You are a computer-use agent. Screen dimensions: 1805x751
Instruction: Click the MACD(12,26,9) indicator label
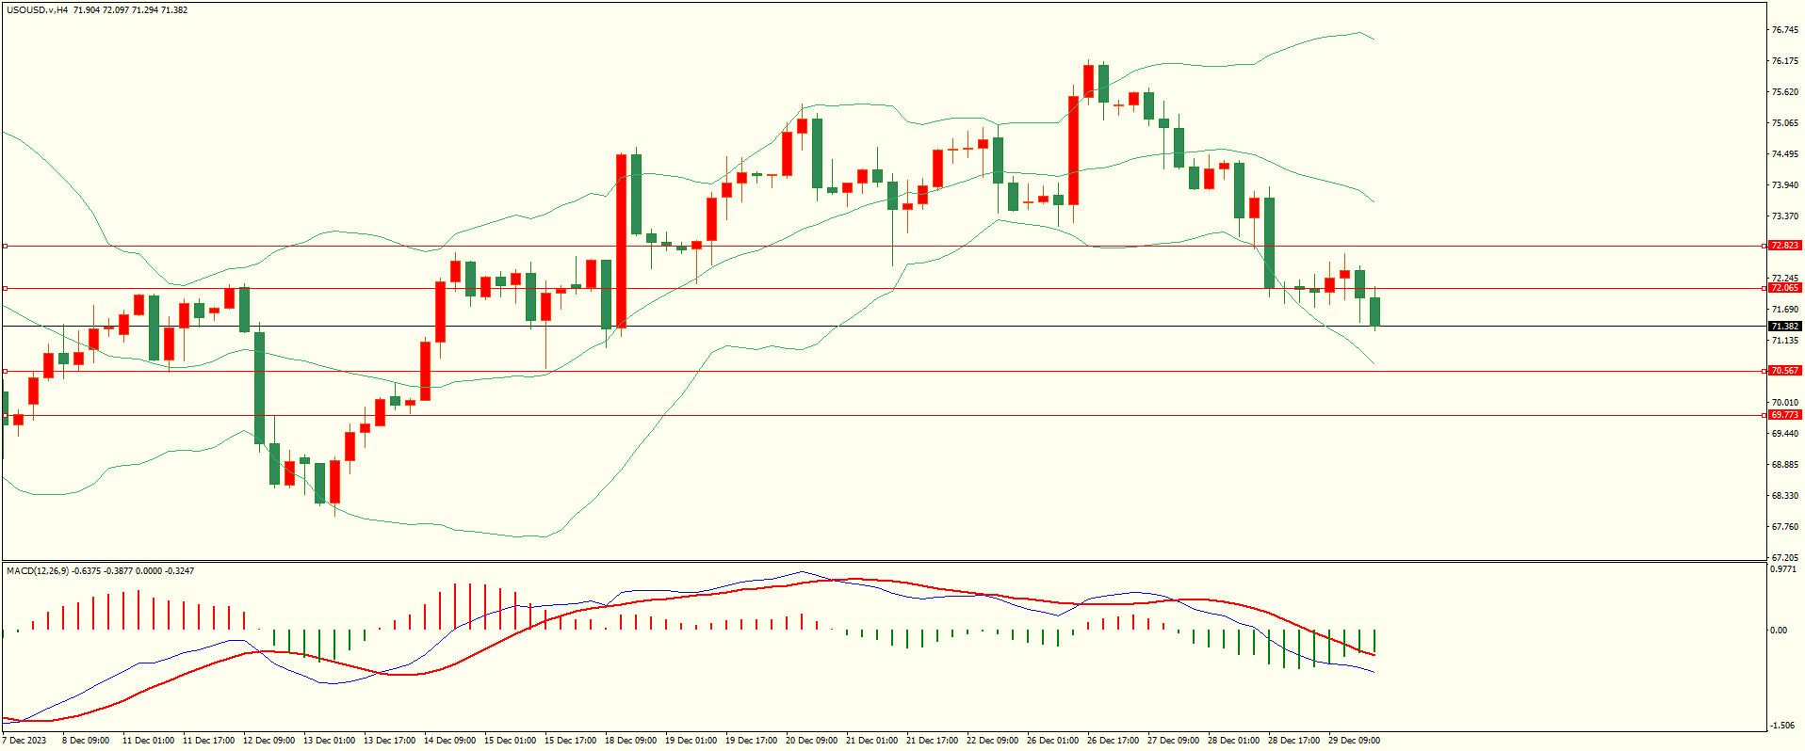pos(38,571)
